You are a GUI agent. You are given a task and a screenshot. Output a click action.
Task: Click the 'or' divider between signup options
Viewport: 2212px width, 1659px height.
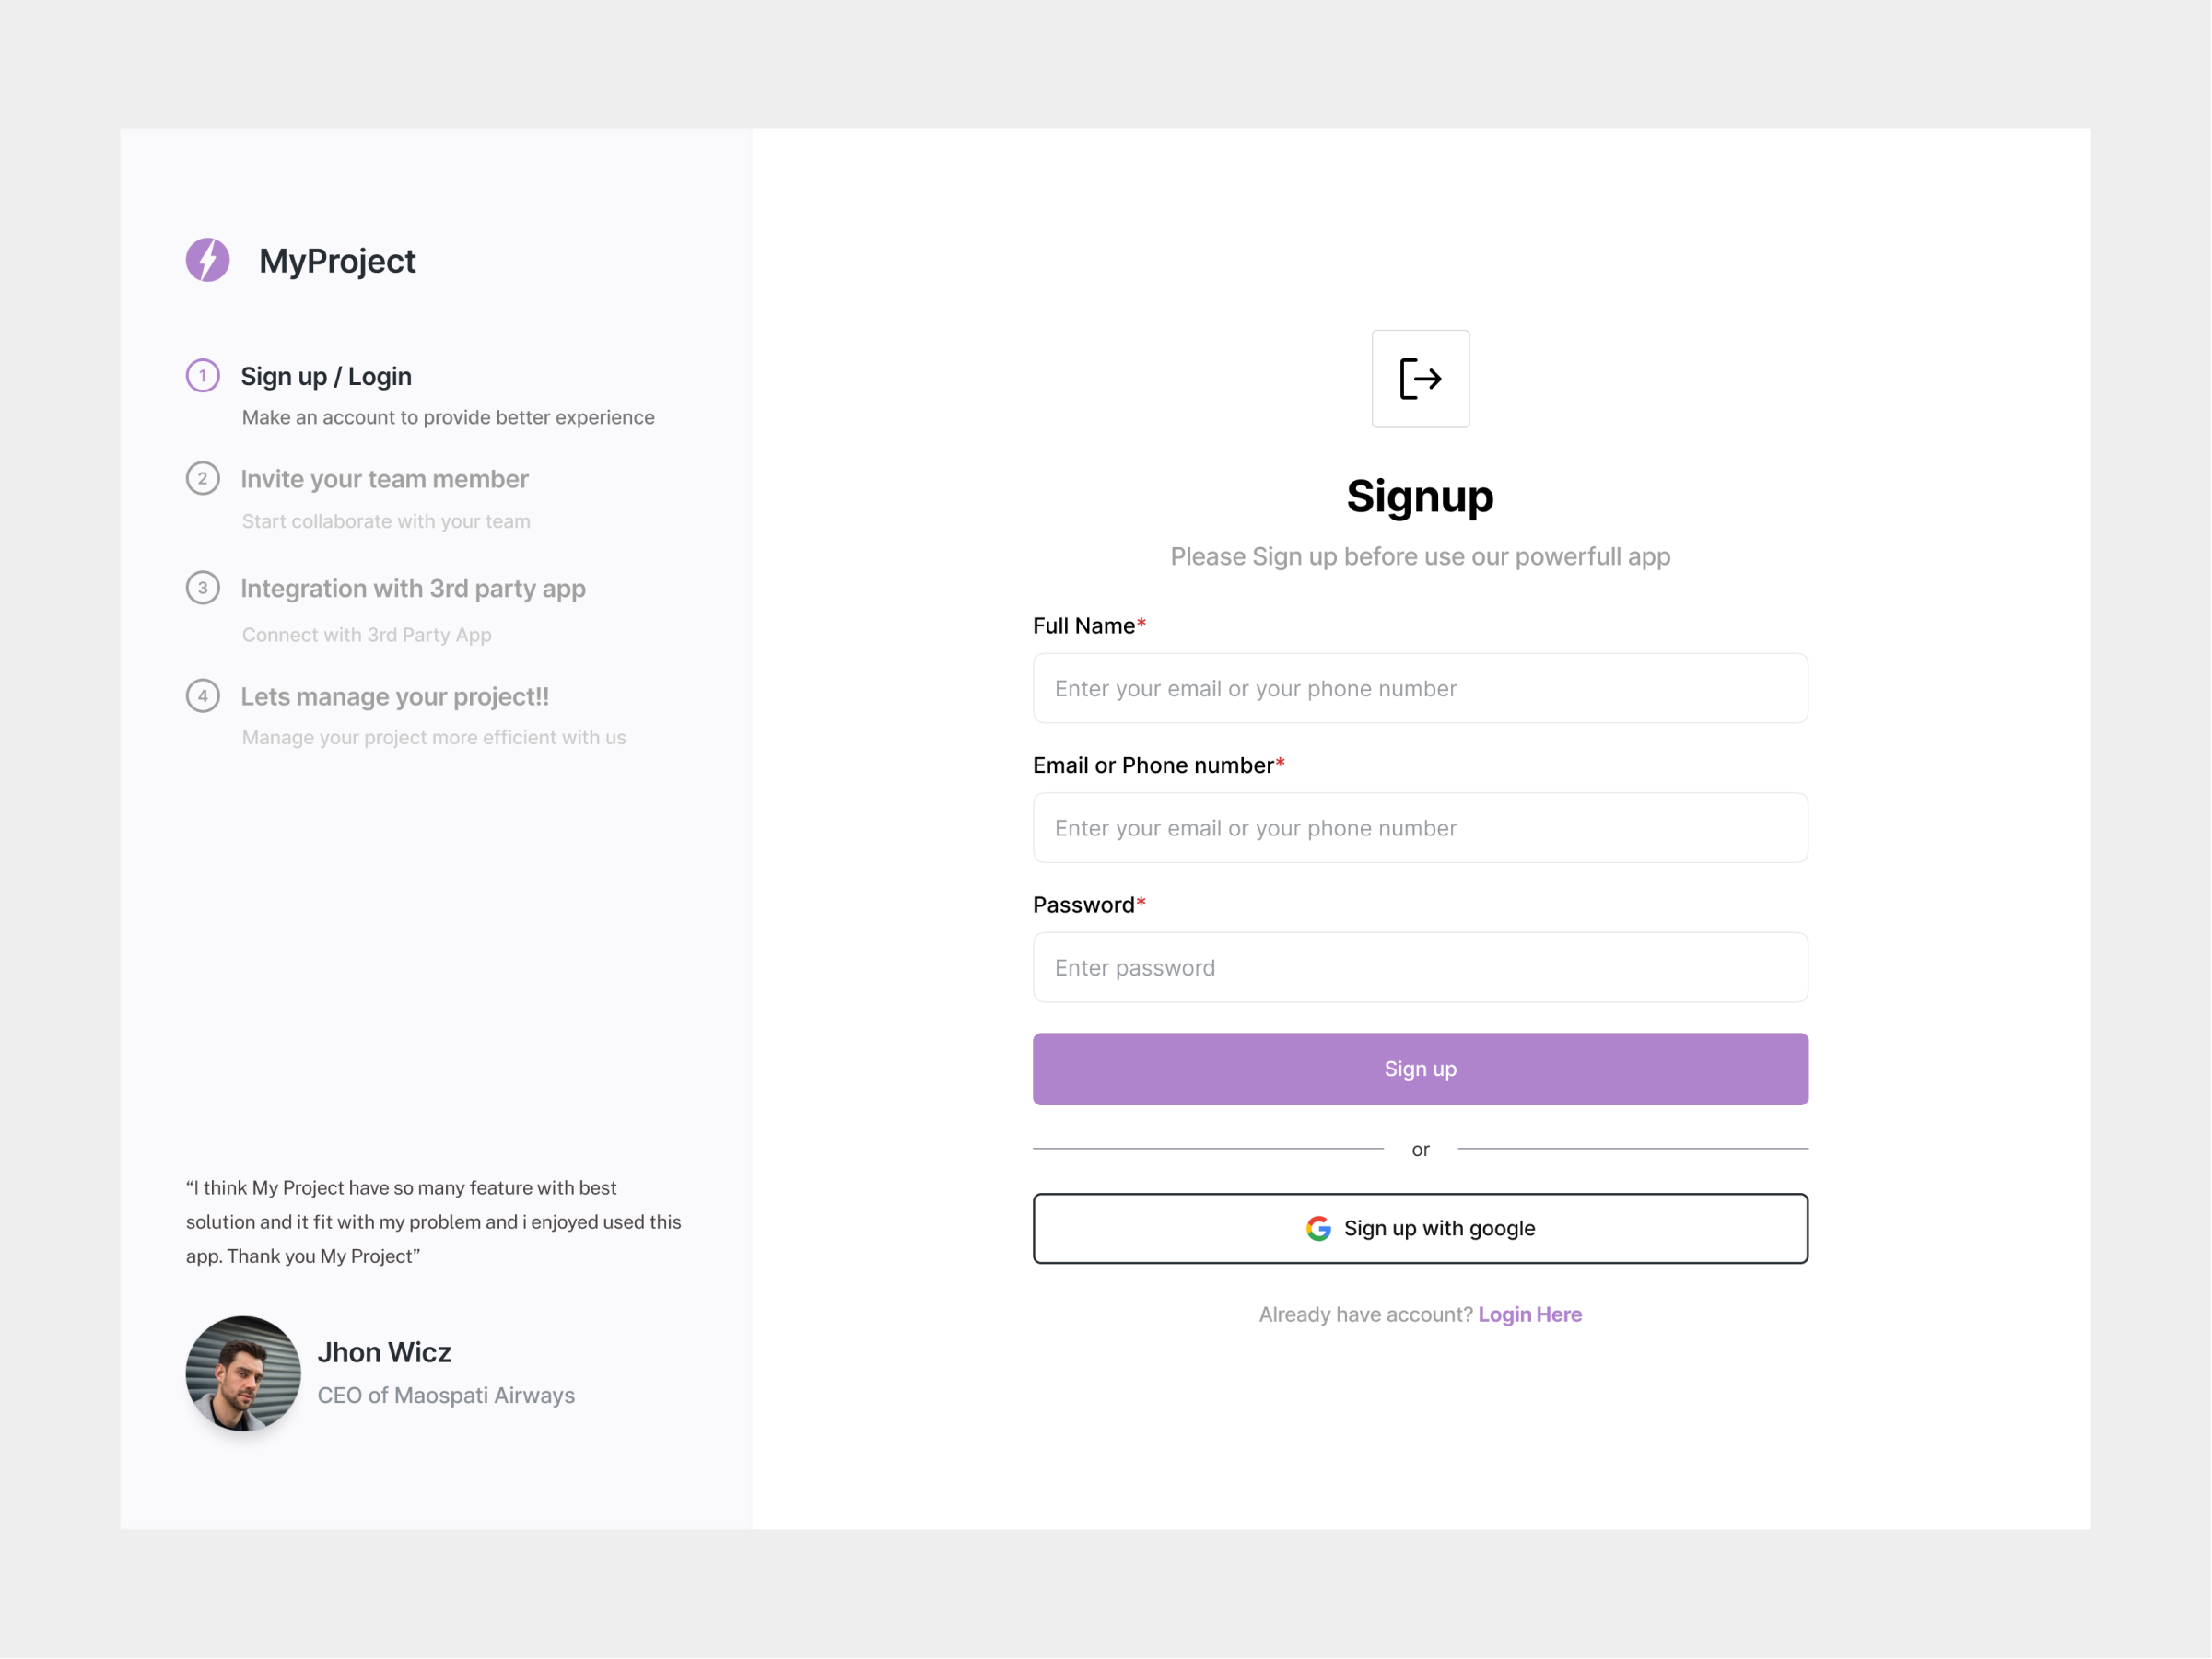tap(1420, 1149)
